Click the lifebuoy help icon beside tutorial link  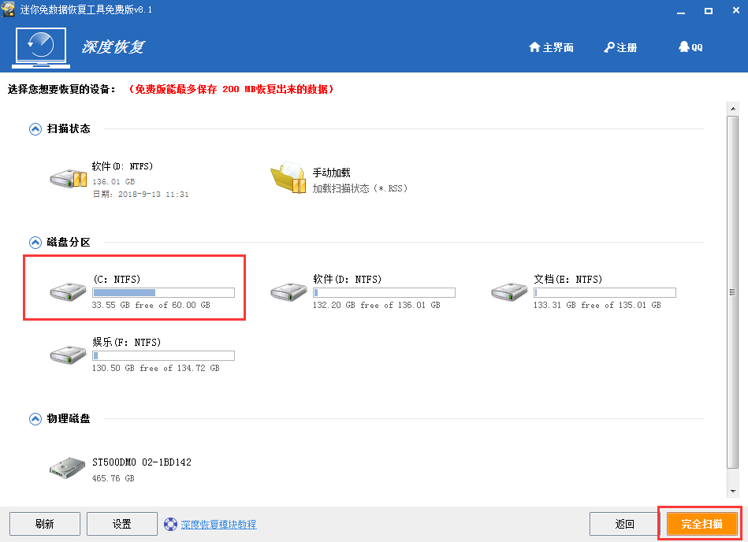(x=170, y=525)
